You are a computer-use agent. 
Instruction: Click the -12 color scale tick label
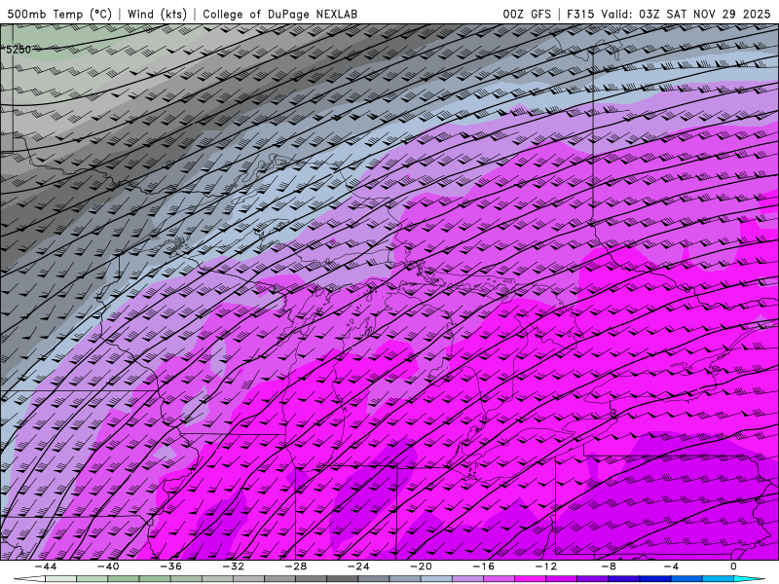[546, 566]
